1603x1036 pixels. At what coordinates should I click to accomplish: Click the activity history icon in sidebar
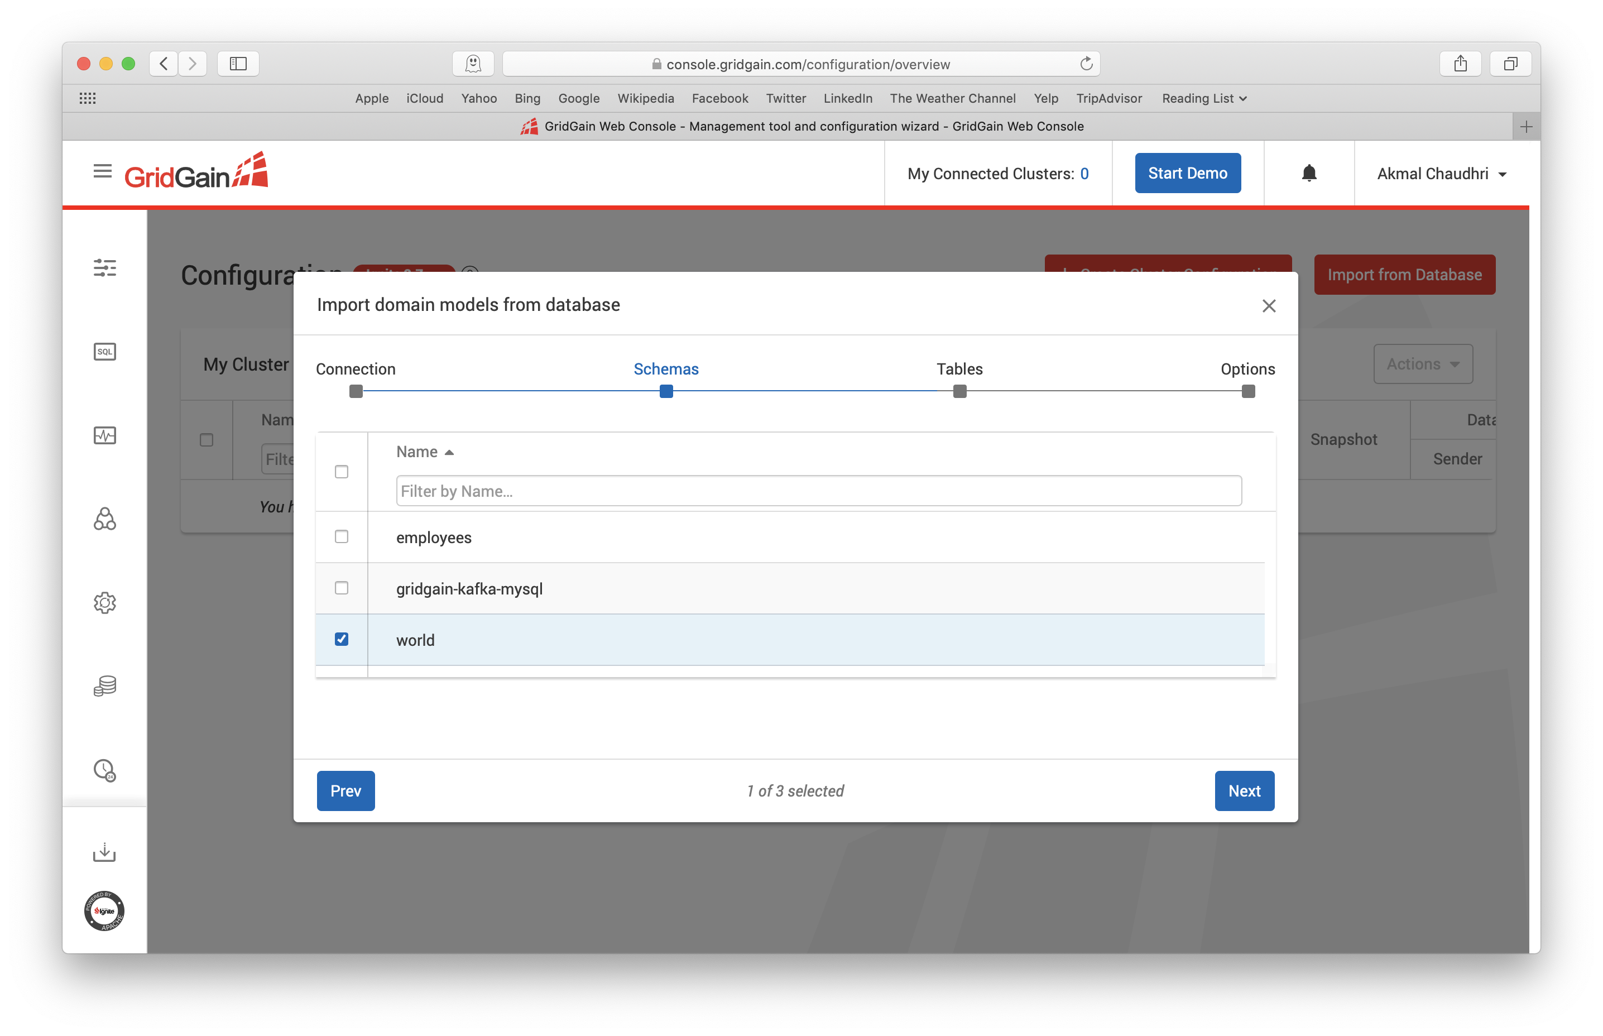[x=105, y=770]
